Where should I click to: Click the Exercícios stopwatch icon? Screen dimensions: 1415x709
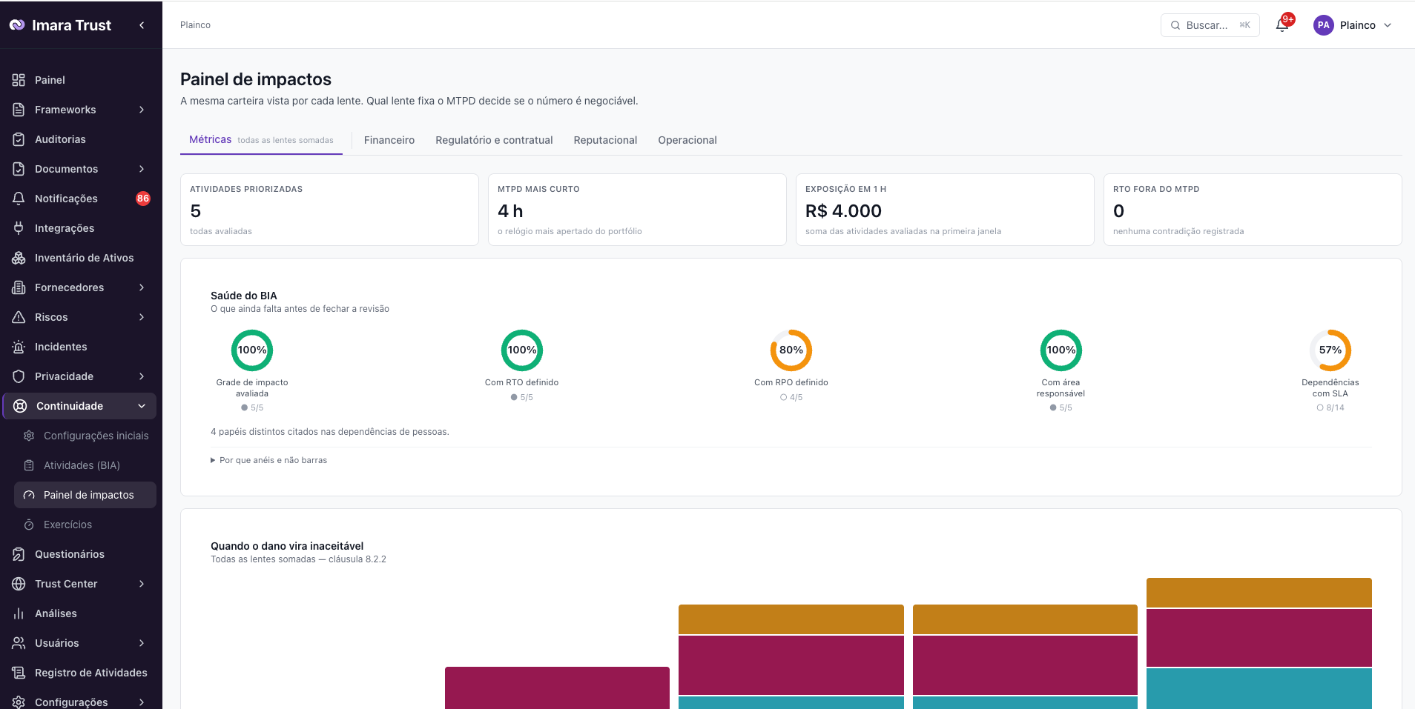tap(29, 525)
